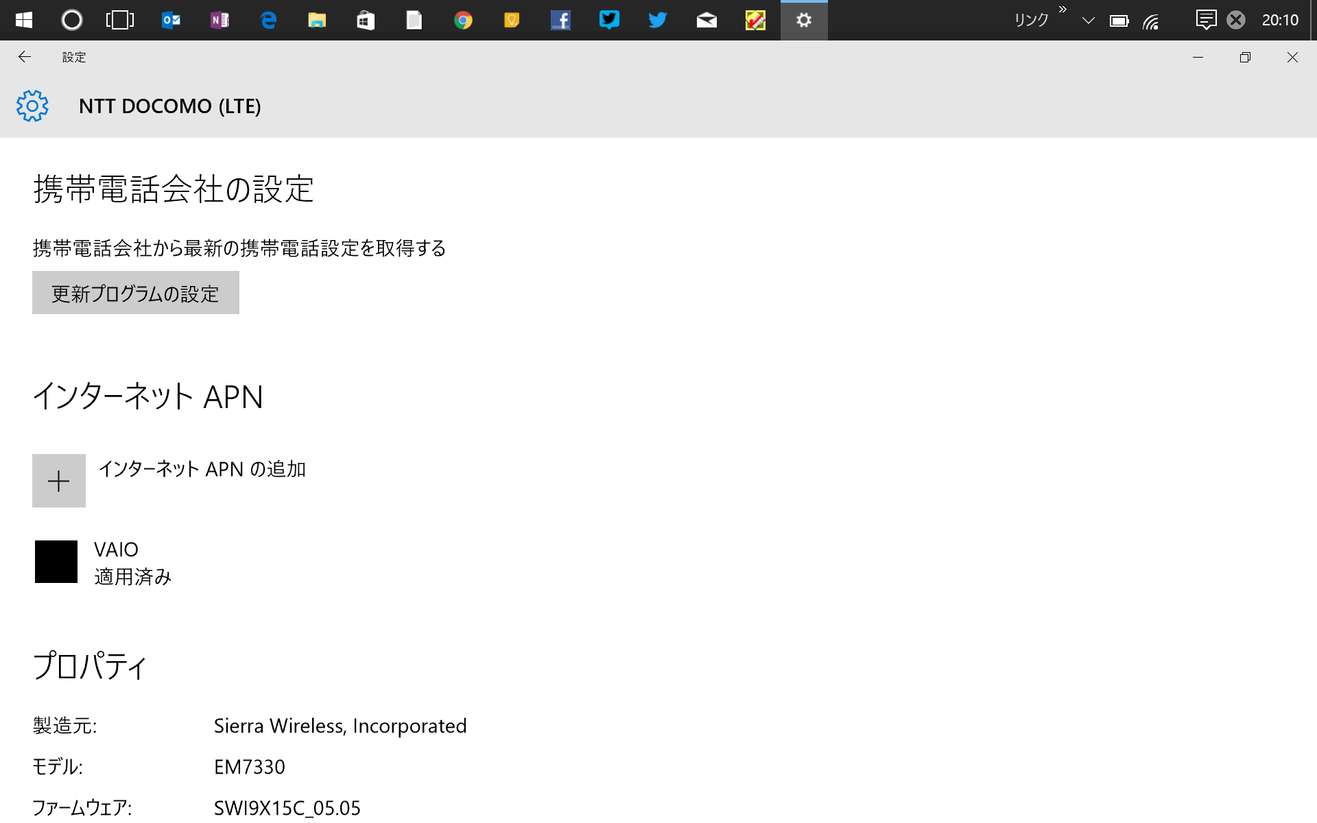Click the リンク toolbar label
Viewport: 1317px width, 823px height.
click(x=1032, y=21)
